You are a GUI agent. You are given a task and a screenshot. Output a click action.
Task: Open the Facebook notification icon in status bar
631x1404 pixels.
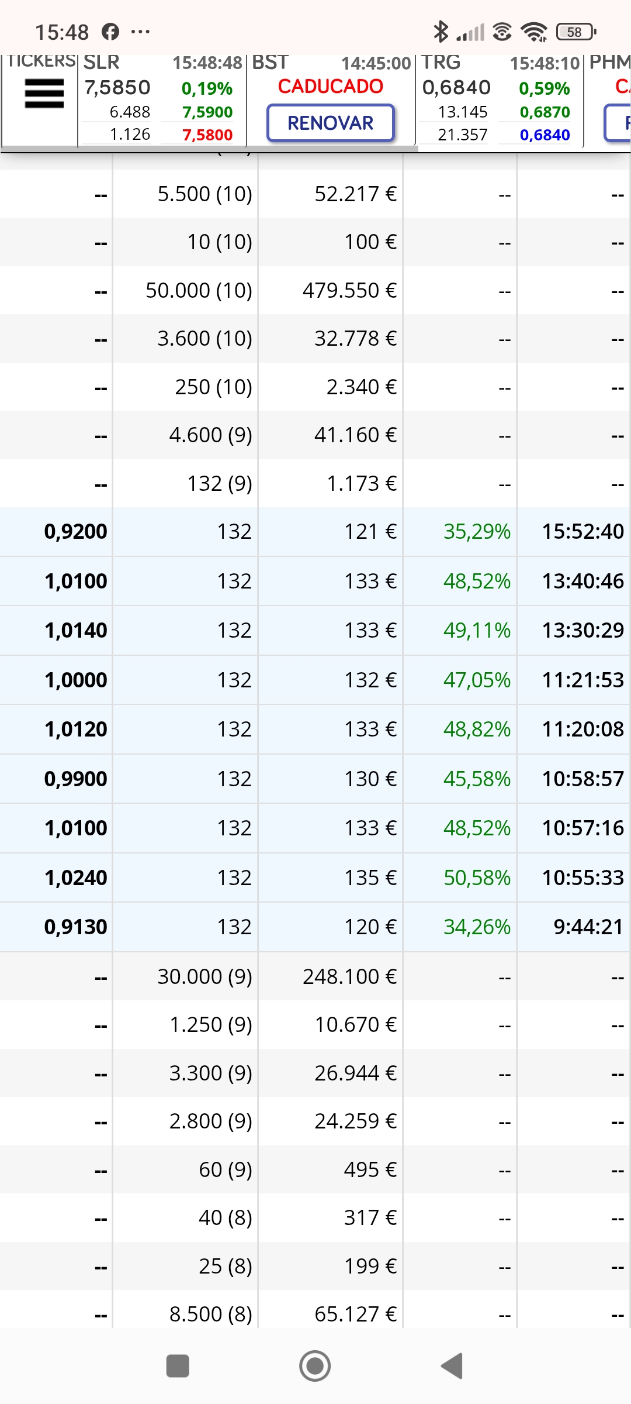click(x=110, y=32)
